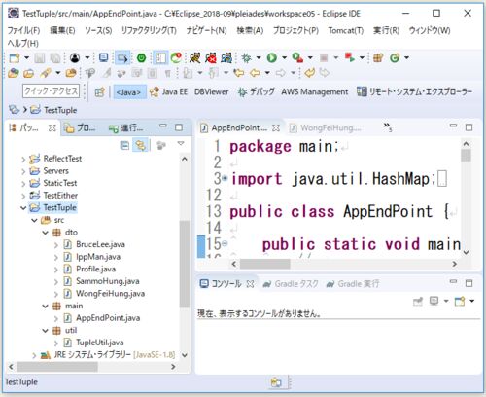Toggle the method fold marker at line 15
The height and width of the screenshot is (397, 486).
(x=225, y=243)
